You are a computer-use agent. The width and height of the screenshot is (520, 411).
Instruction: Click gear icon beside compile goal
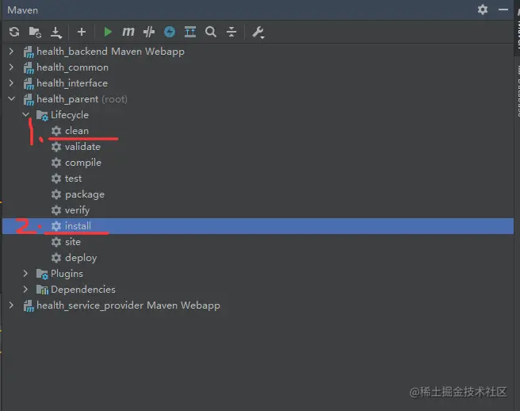click(56, 163)
